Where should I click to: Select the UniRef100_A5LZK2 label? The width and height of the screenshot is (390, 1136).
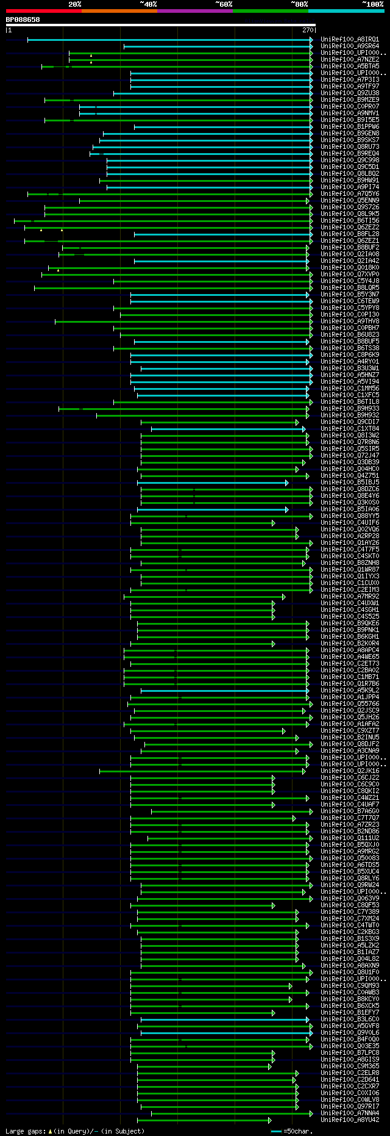(x=350, y=946)
